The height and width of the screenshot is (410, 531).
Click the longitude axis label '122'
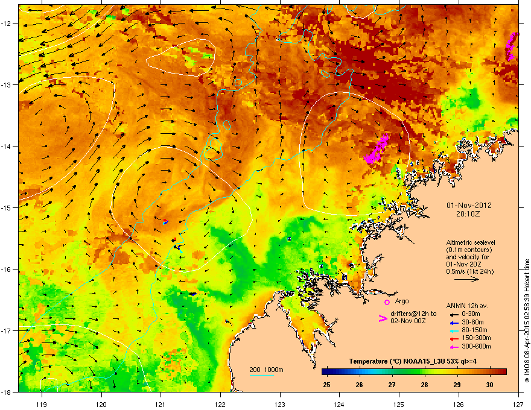click(x=220, y=404)
